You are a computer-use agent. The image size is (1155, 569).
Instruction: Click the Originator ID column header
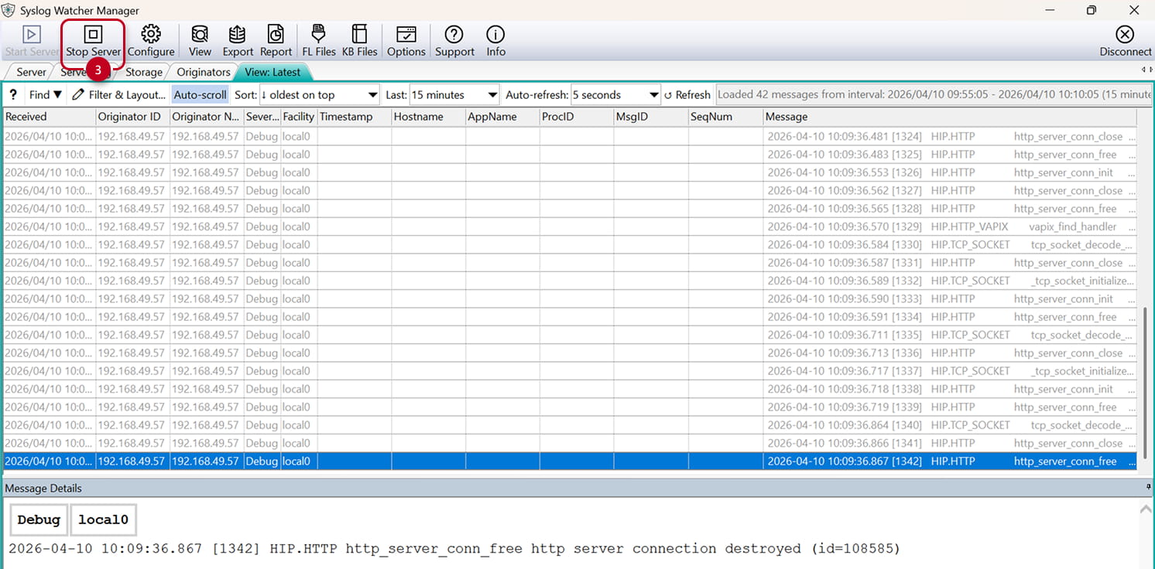132,117
